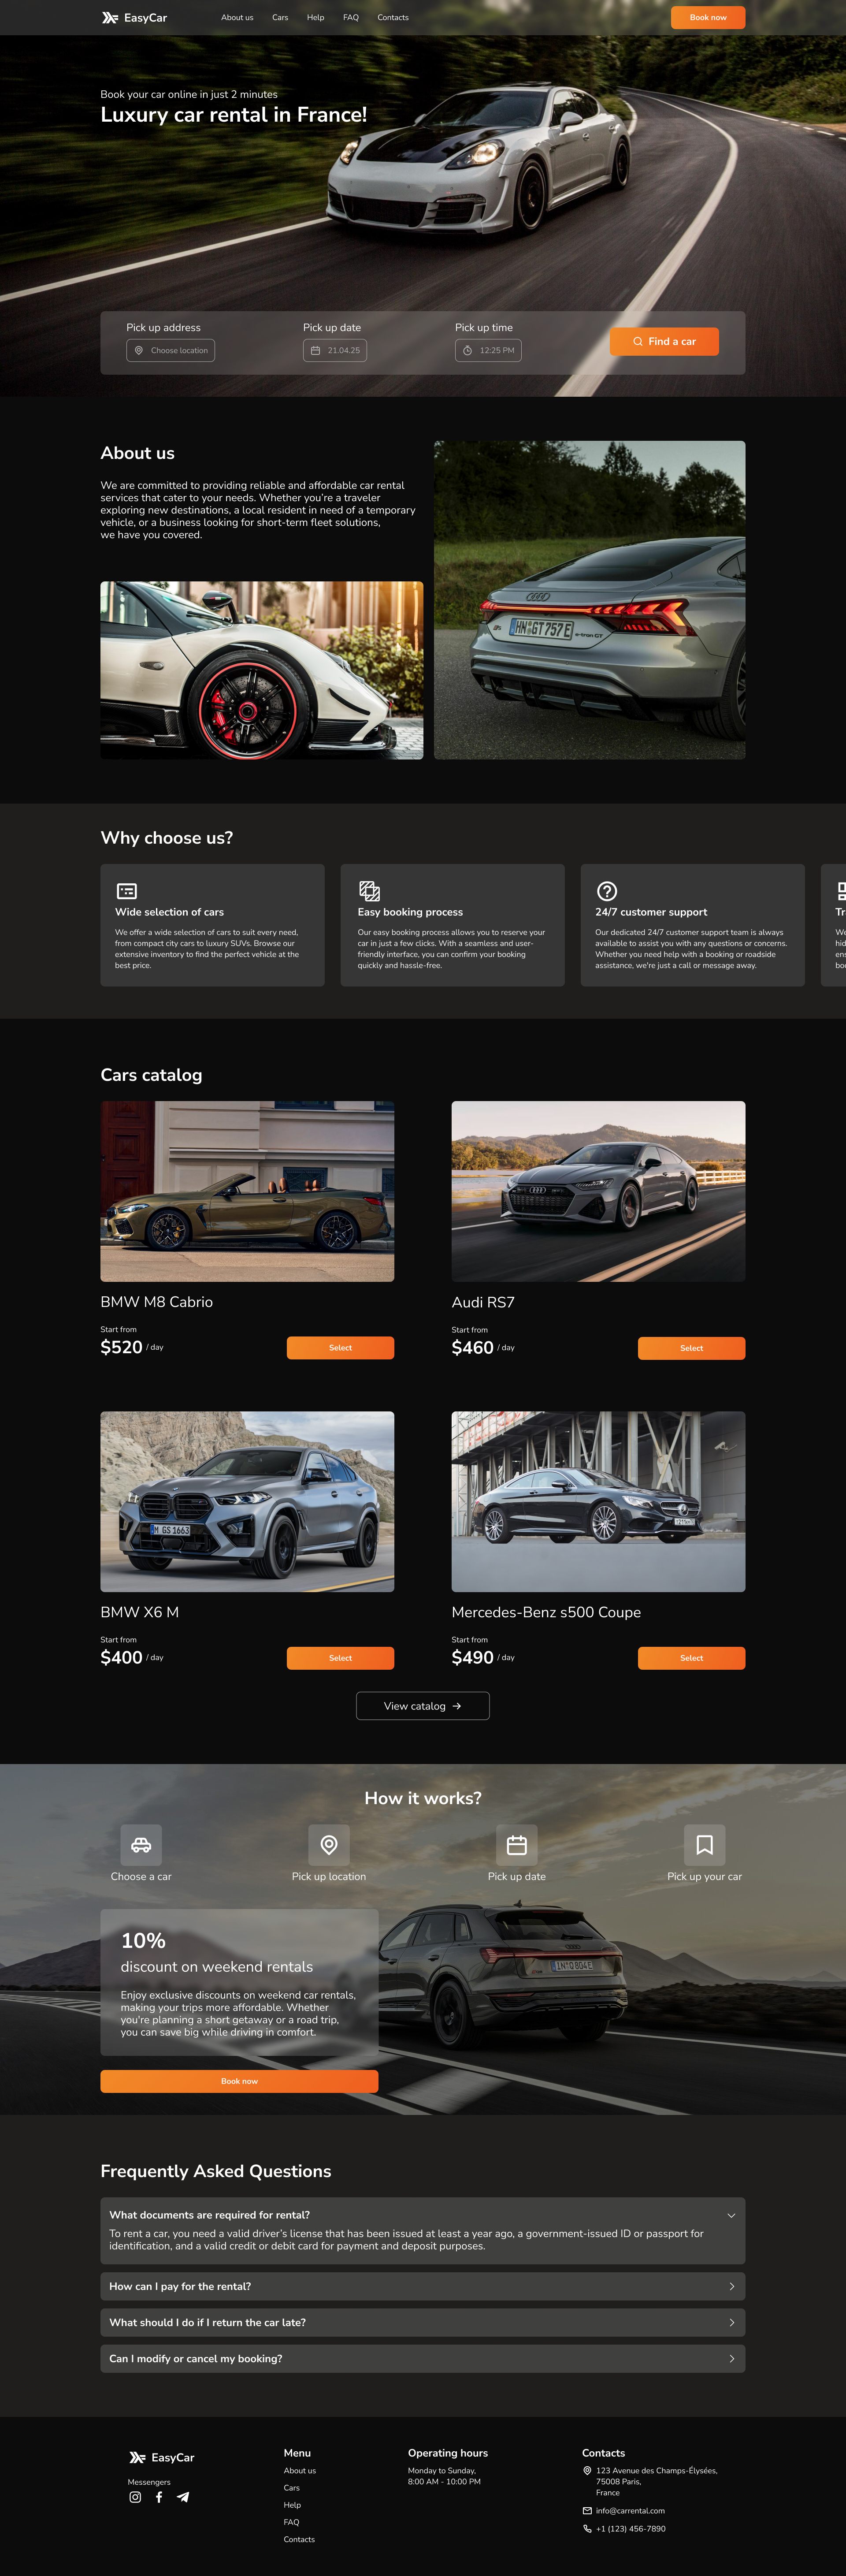This screenshot has width=846, height=2576.
Task: Click the location pin icon in pick up address
Action: [139, 350]
